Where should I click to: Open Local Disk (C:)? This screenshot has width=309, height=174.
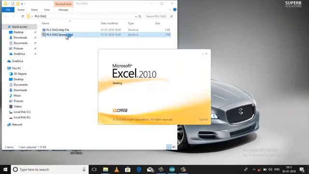tap(22, 112)
